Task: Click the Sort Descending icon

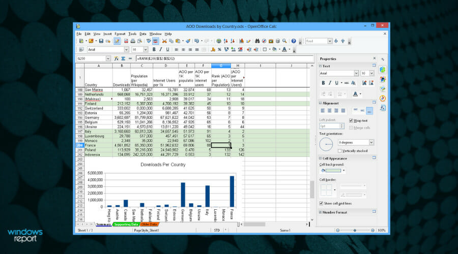Action: (233, 41)
